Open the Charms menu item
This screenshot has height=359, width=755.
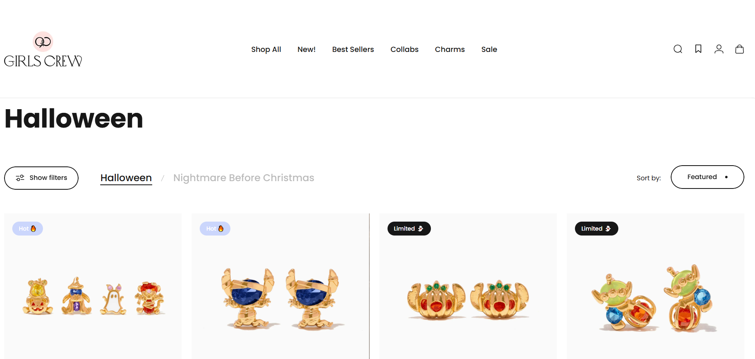click(450, 49)
